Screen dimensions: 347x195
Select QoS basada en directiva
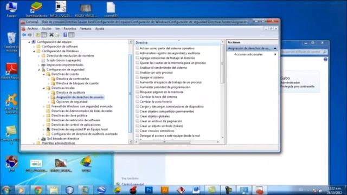click(63, 139)
